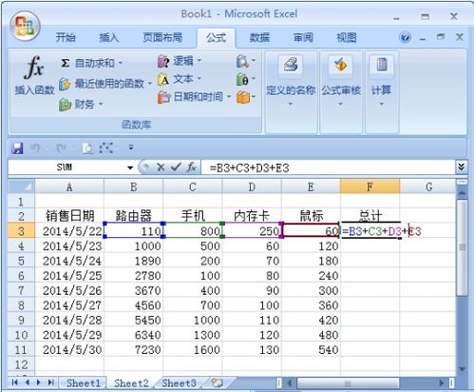Image resolution: width=474 pixels, height=392 pixels.
Task: Open Date and Time (日期和时间) functions
Action: tap(194, 97)
